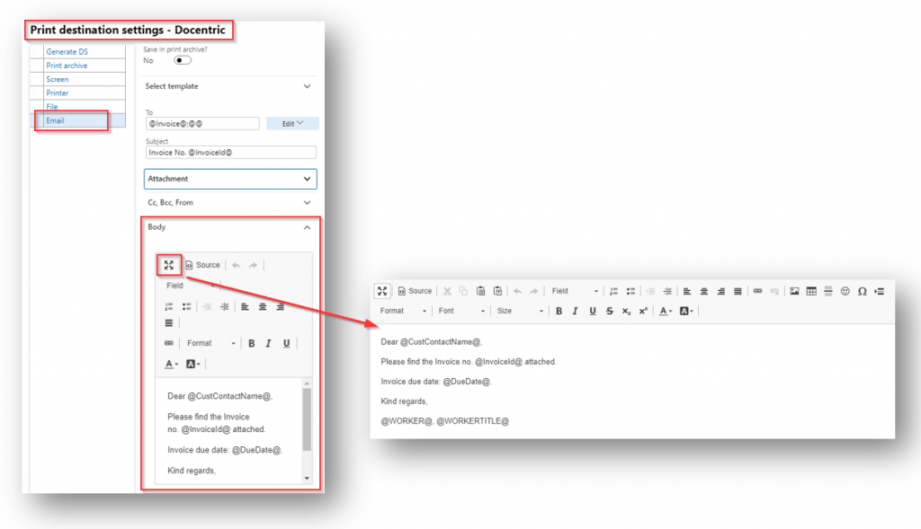Screen dimensions: 921x529
Task: Select Print archive destination
Action: pos(67,66)
